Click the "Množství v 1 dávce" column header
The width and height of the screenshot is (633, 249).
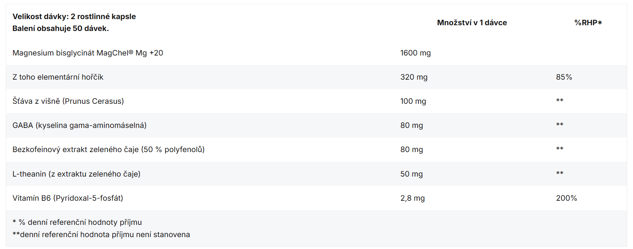pos(471,23)
